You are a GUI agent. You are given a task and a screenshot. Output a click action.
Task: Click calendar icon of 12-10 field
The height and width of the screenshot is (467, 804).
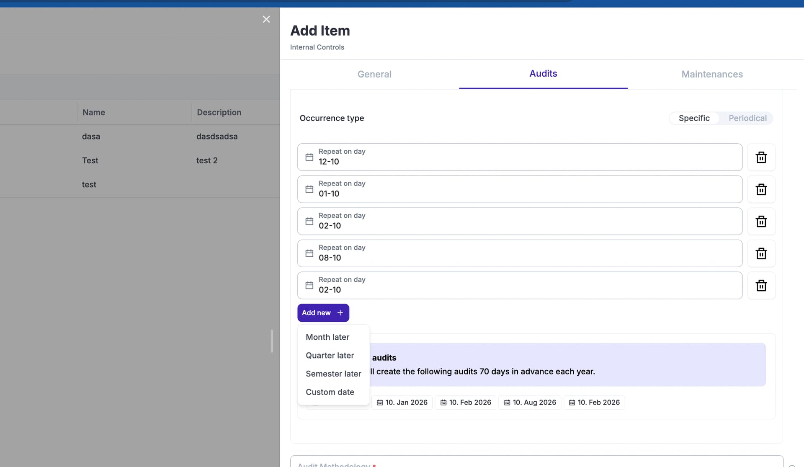click(309, 157)
